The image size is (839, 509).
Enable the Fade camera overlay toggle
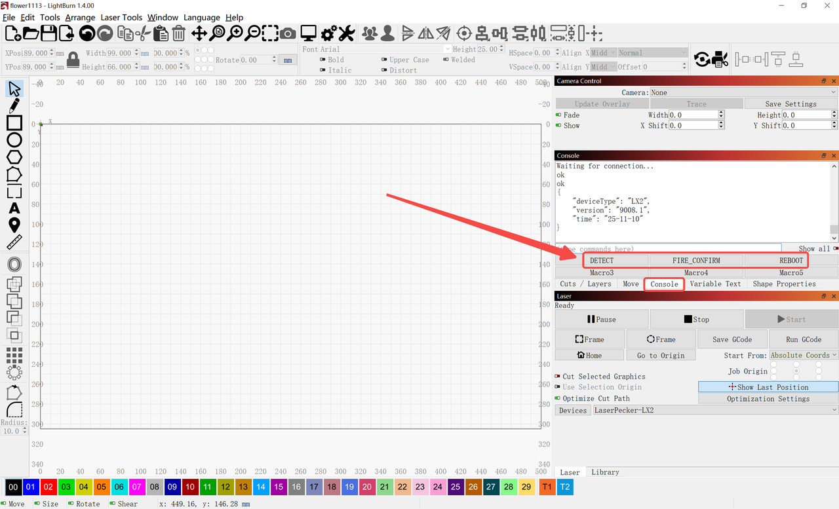[559, 115]
